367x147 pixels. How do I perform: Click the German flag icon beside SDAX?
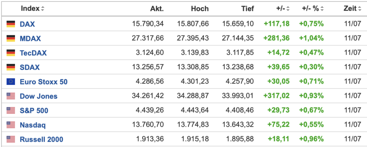tap(11, 67)
